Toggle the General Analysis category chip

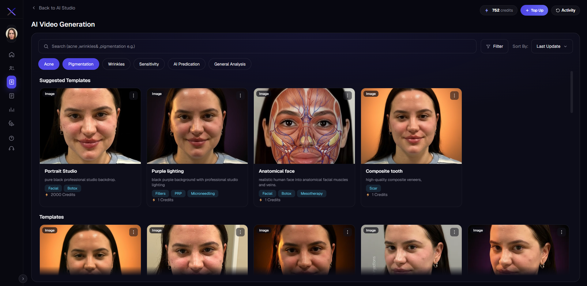pyautogui.click(x=230, y=64)
